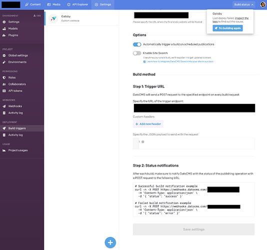Image resolution: width=267 pixels, height=250 pixels.
Task: Click the JSON payload editor
Action: click(x=194, y=143)
